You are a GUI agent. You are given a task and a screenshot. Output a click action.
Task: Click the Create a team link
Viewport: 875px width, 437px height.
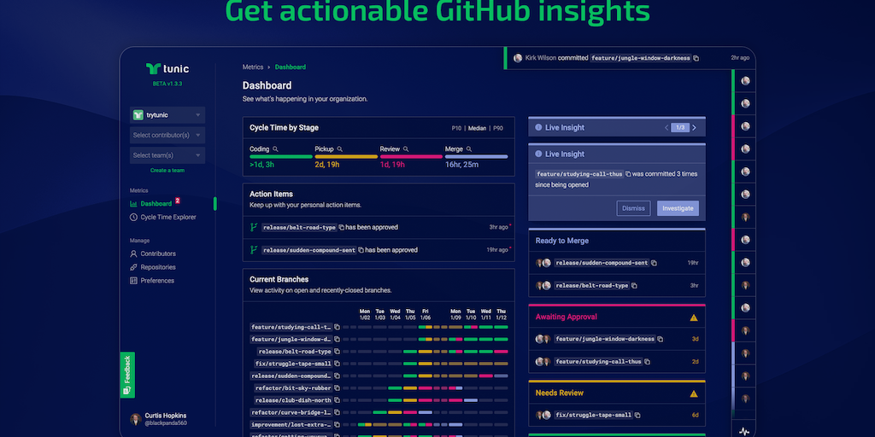pos(167,171)
